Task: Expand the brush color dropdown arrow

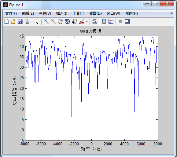Action: [87, 21]
